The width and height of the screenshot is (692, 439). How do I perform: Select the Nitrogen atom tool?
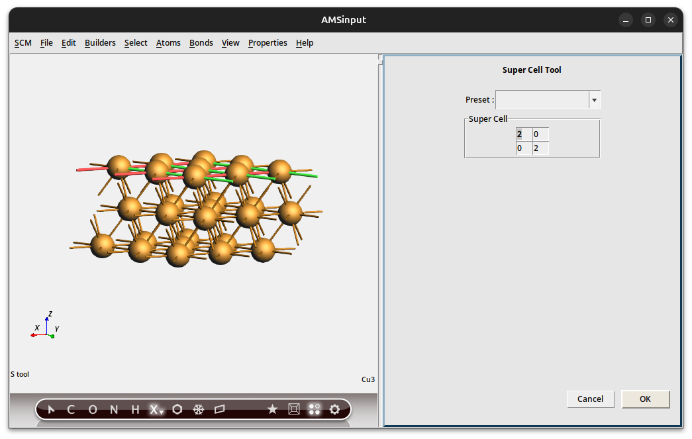point(113,409)
